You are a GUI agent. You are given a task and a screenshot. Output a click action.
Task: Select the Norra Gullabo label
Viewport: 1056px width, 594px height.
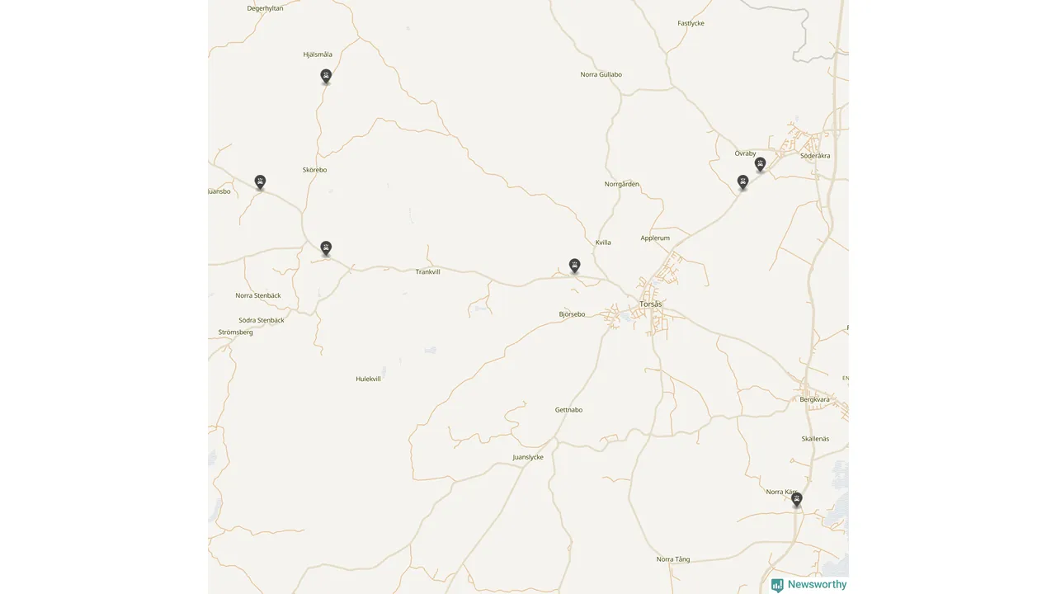click(x=601, y=74)
